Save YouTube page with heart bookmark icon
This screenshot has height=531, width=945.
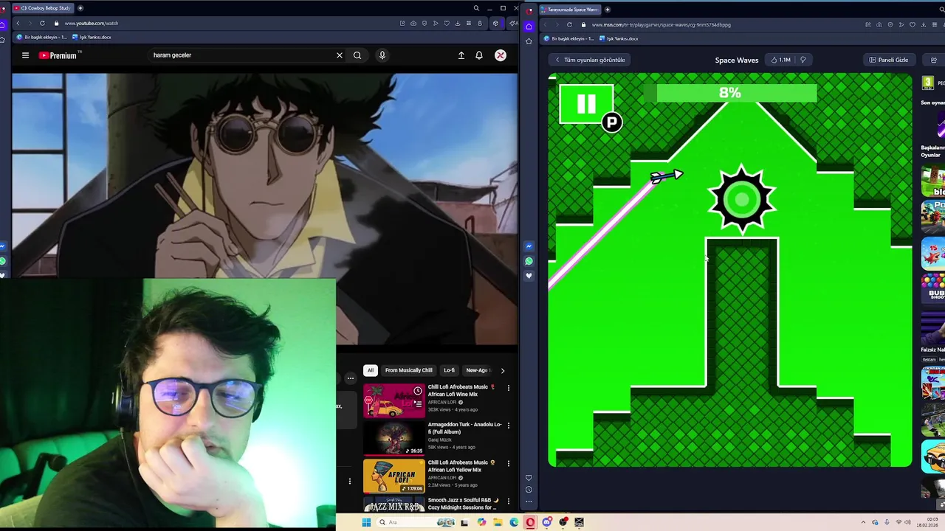(447, 23)
